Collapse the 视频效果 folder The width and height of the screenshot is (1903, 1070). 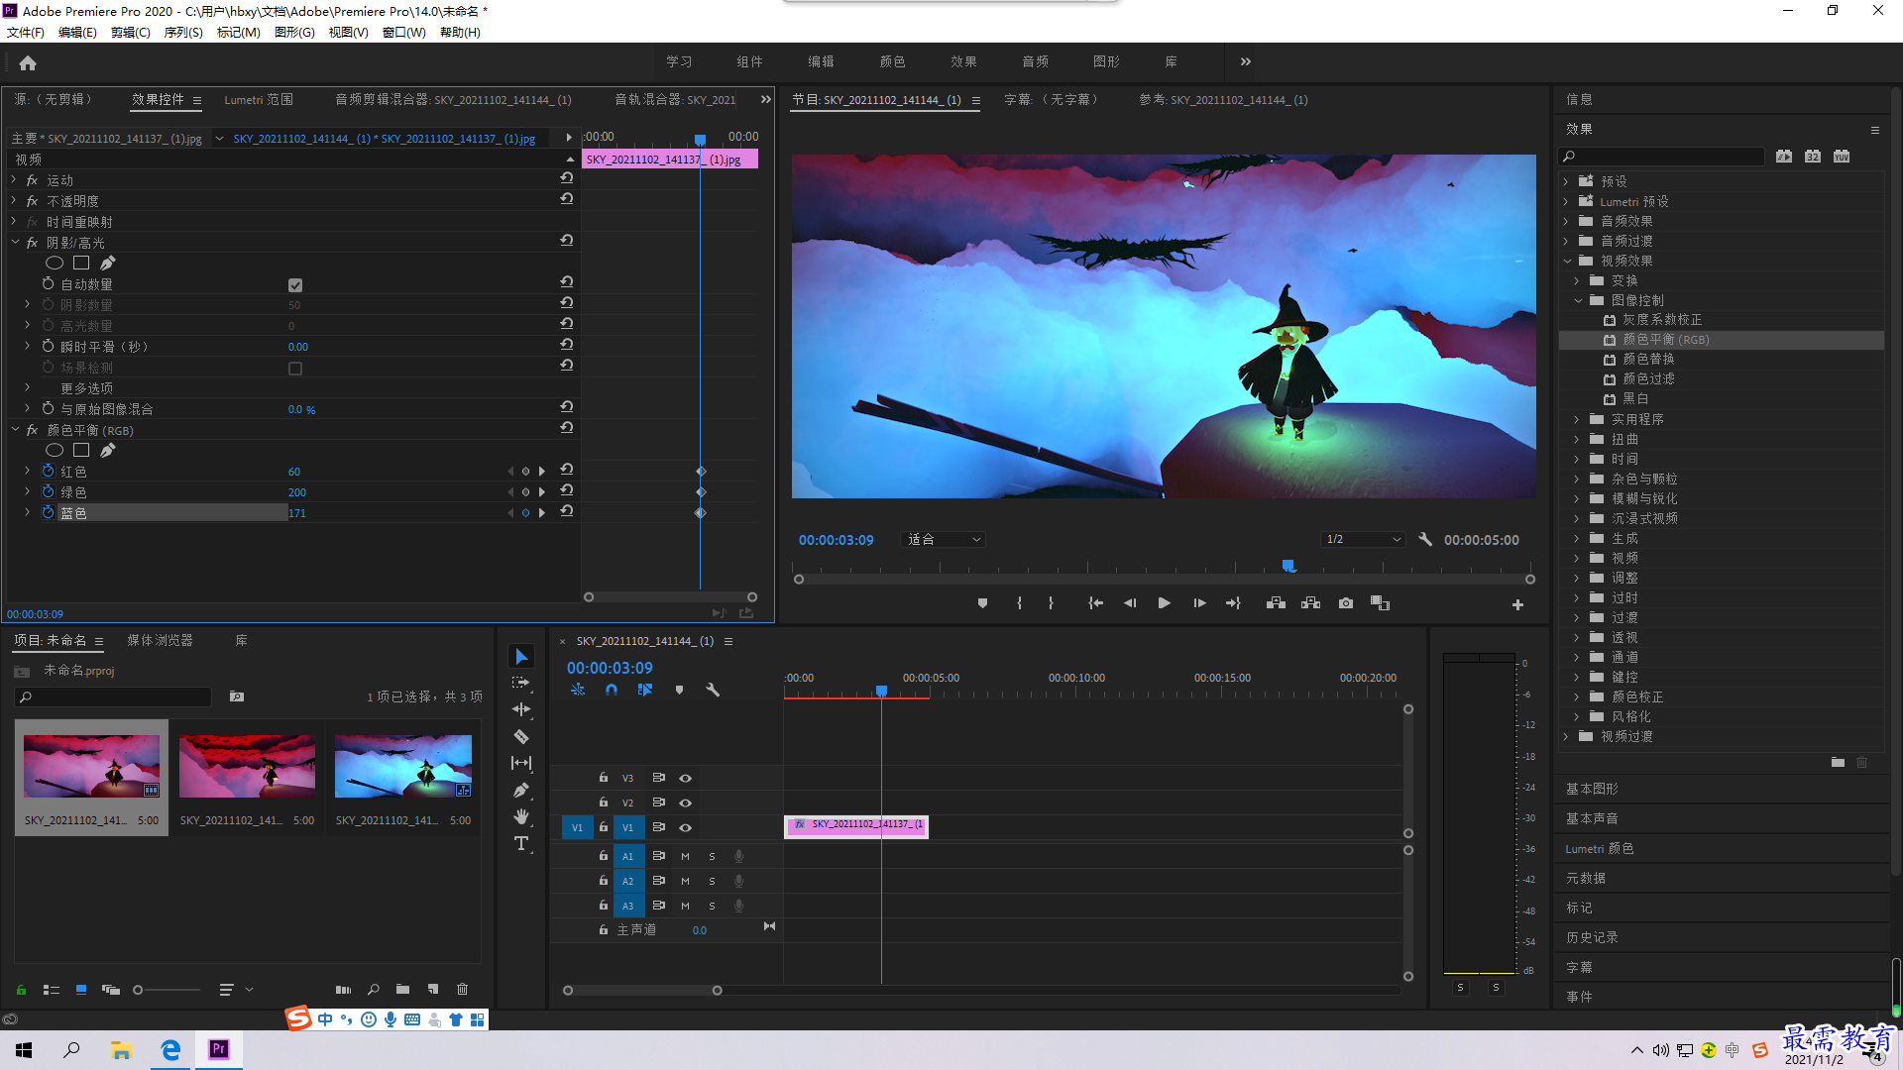[1567, 261]
